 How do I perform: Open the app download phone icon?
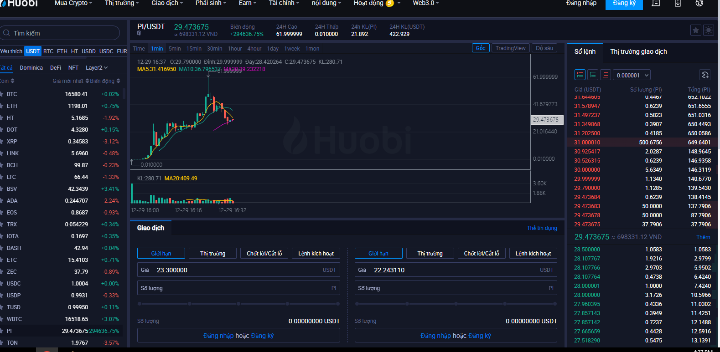(678, 3)
